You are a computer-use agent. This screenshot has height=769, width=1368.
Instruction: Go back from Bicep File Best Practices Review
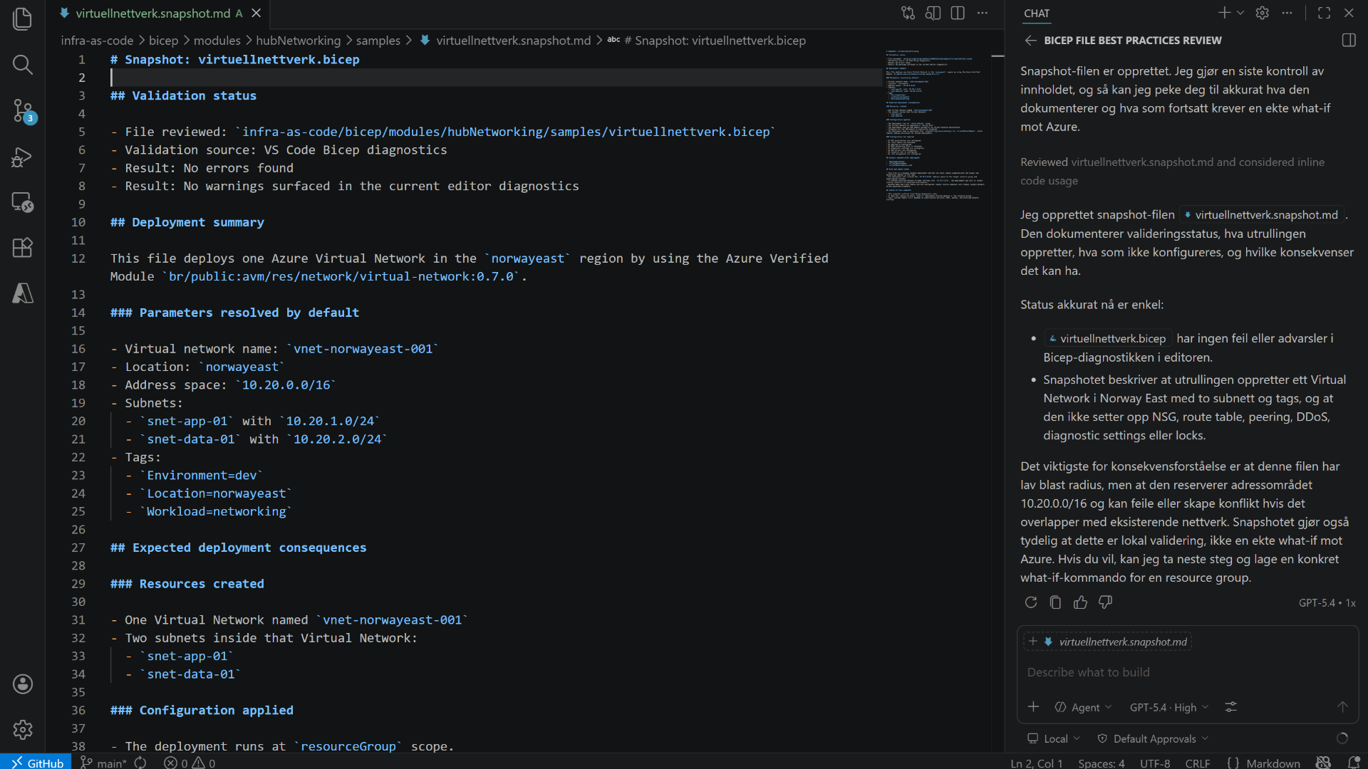coord(1030,41)
